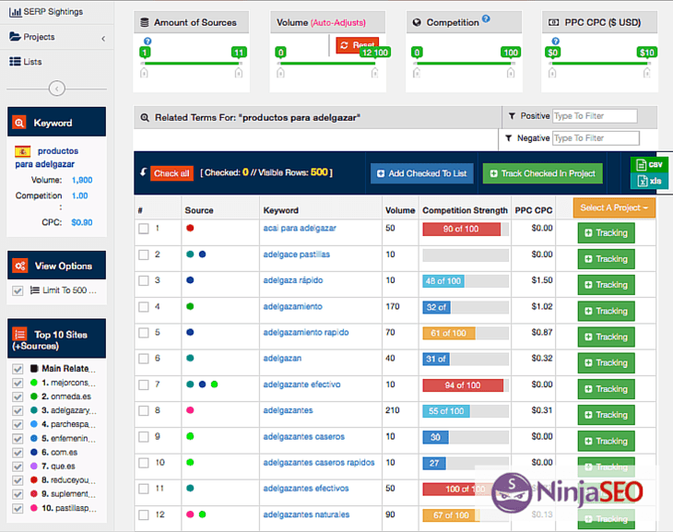Image resolution: width=673 pixels, height=532 pixels.
Task: Toggle Limit To 500 checkbox
Action: click(18, 290)
